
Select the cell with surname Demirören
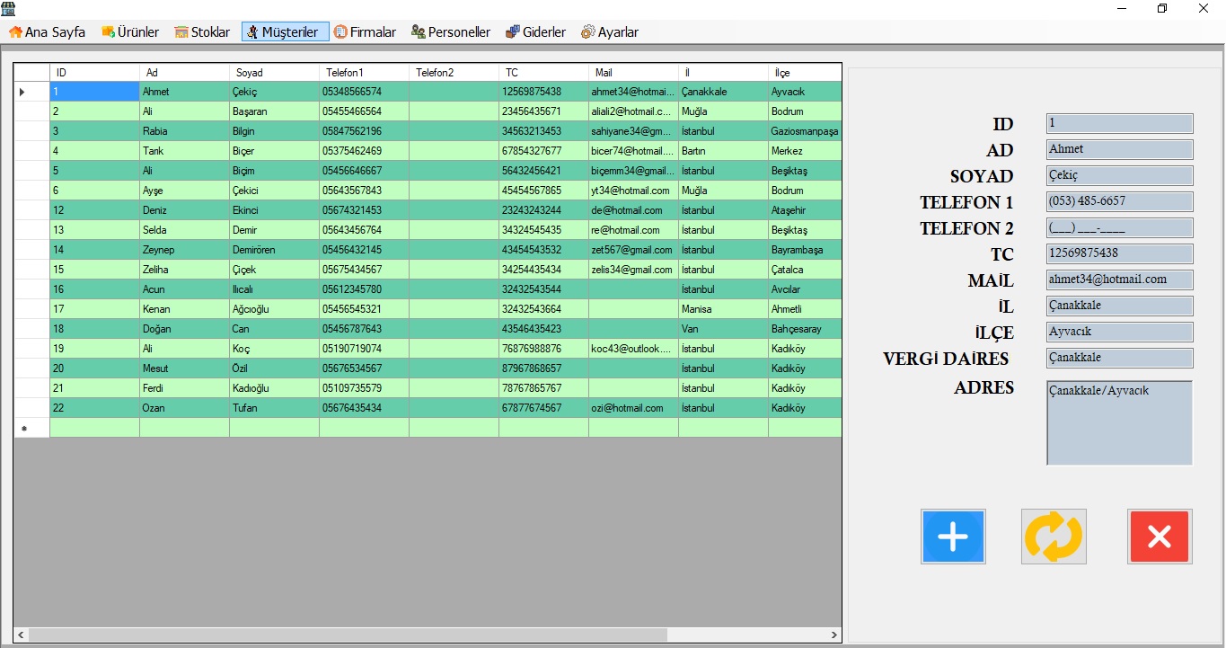click(274, 250)
